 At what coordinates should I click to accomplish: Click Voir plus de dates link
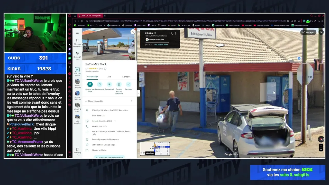(161, 44)
